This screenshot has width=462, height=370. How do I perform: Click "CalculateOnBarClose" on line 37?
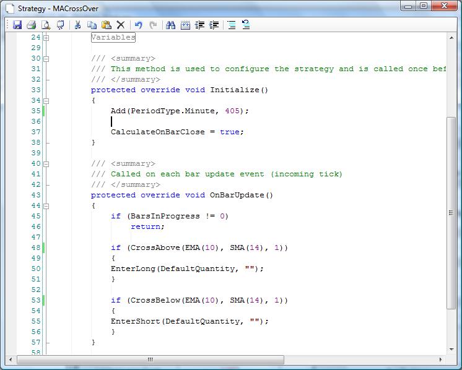[158, 132]
